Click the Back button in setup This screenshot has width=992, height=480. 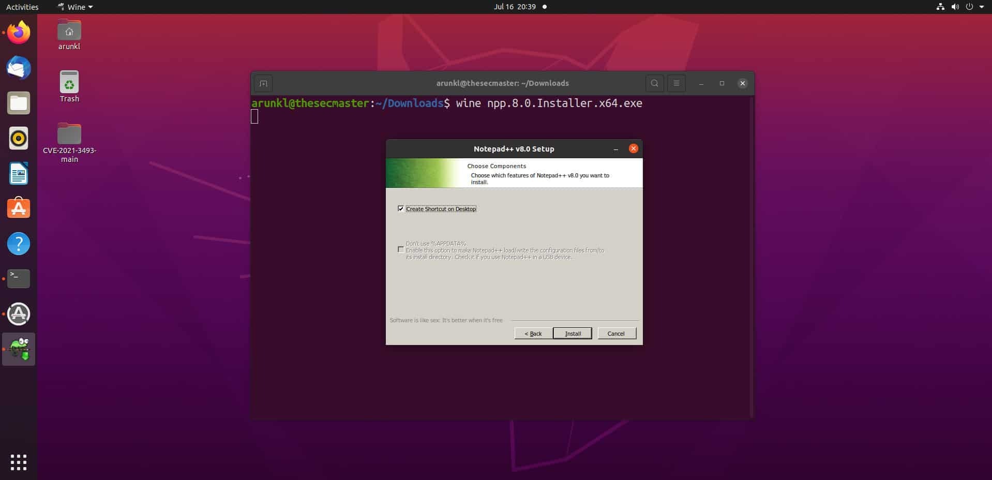point(533,334)
